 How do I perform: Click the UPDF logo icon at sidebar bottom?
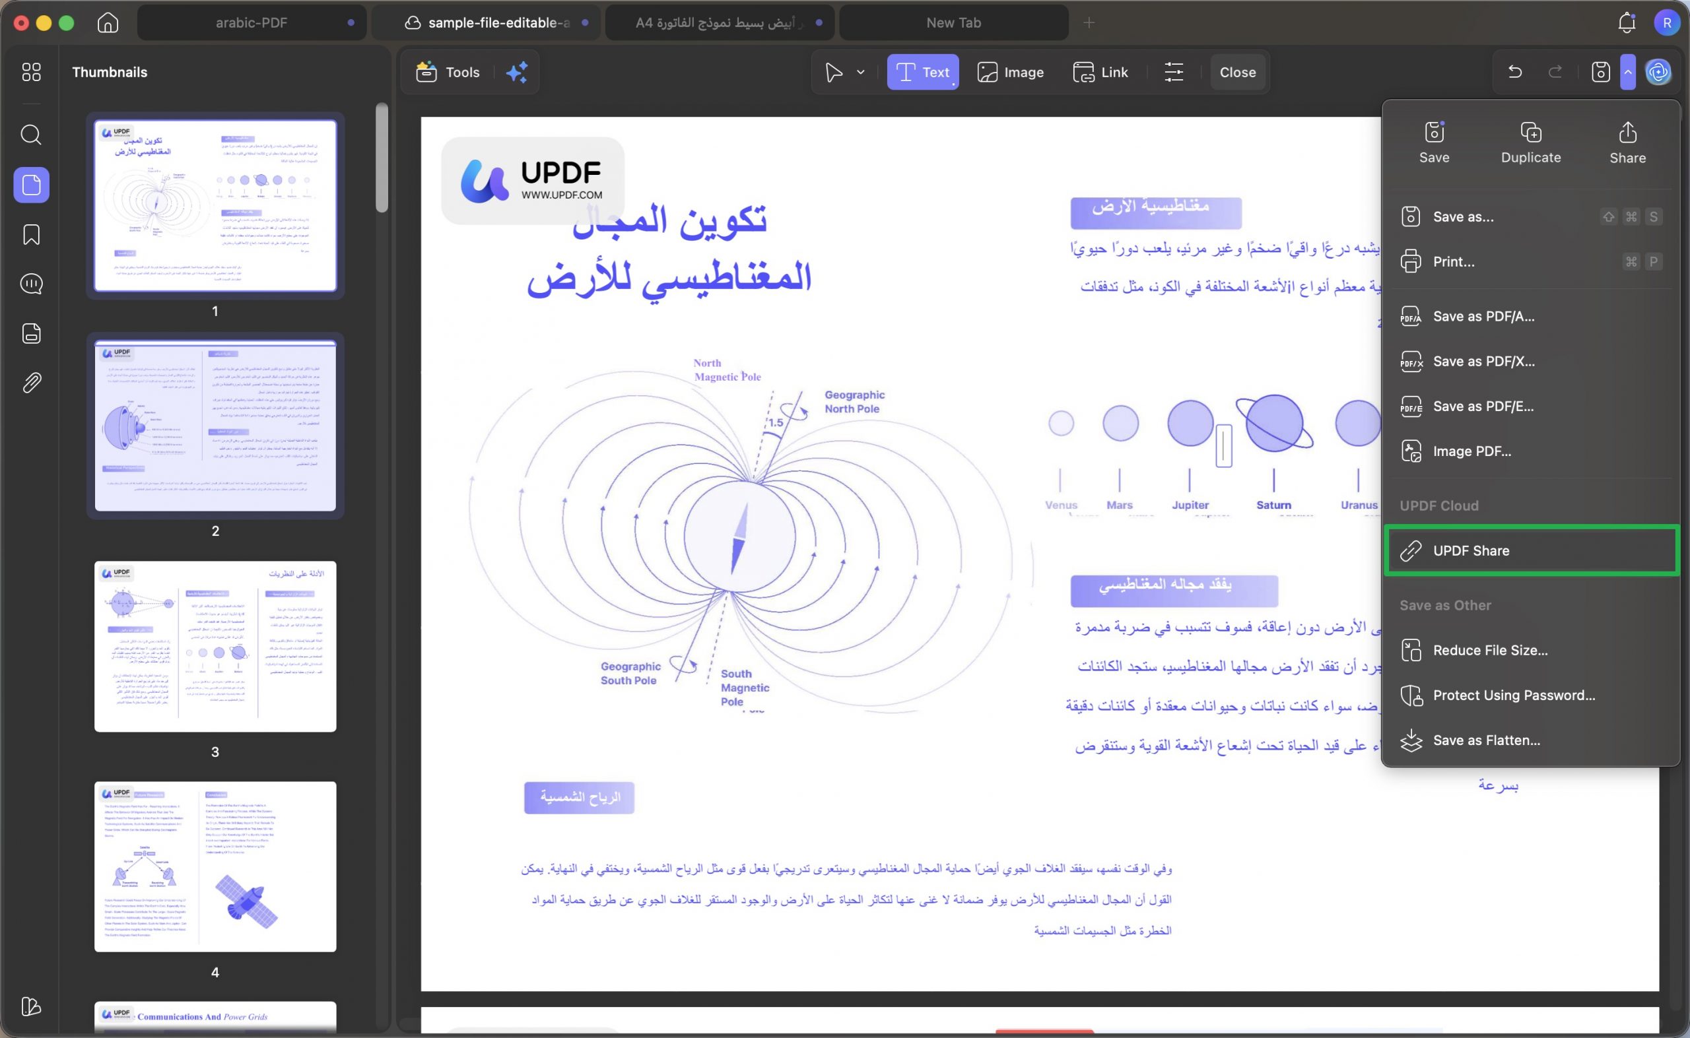pyautogui.click(x=31, y=1006)
